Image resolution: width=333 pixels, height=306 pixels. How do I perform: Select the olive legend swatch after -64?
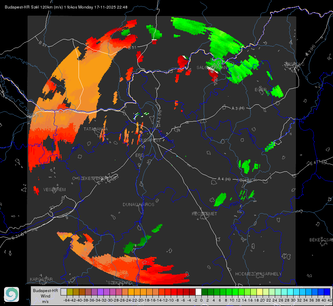tap(70, 292)
